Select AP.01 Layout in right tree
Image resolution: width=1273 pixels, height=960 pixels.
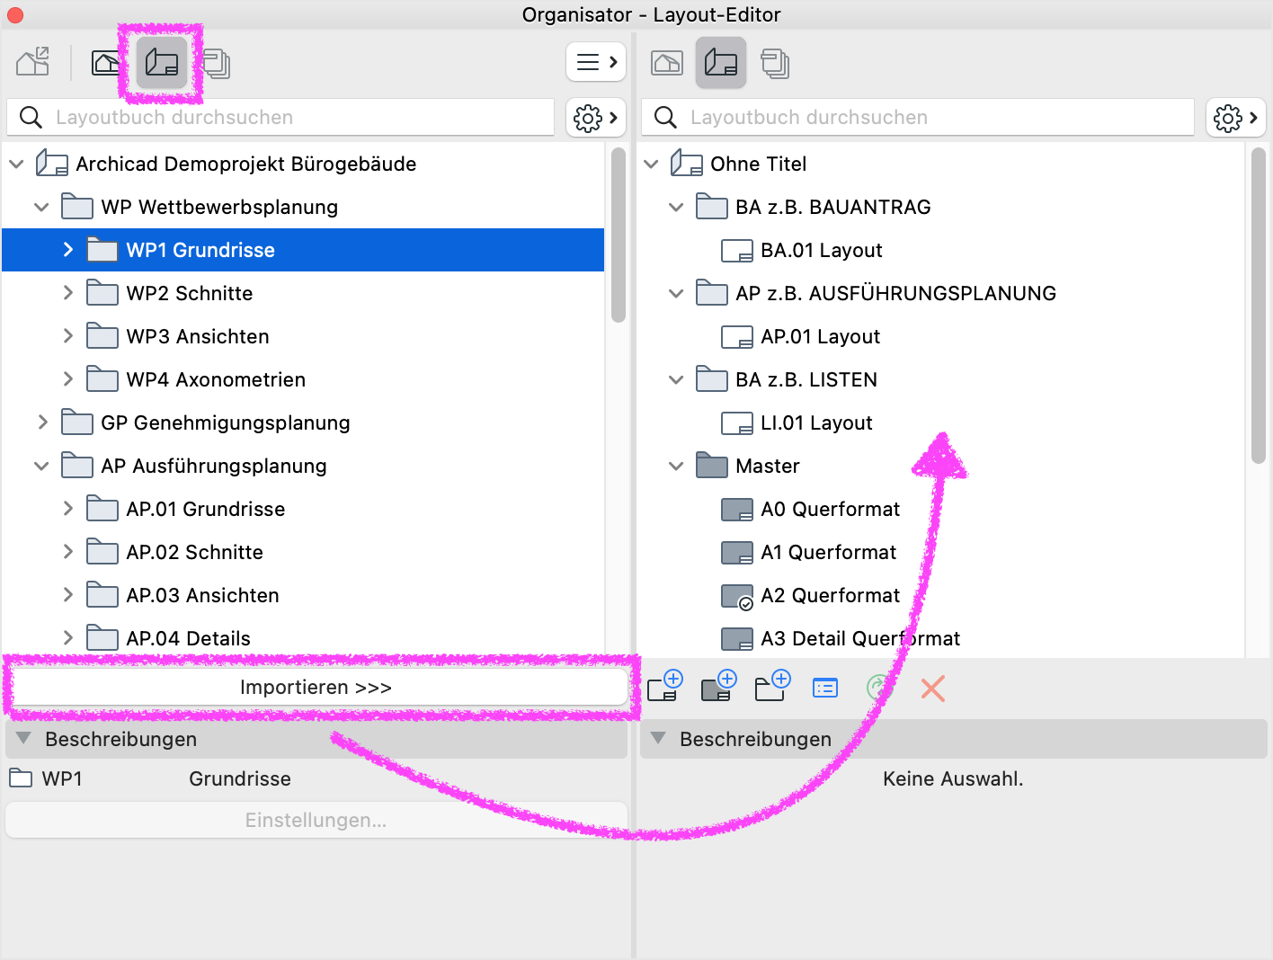coord(941,336)
